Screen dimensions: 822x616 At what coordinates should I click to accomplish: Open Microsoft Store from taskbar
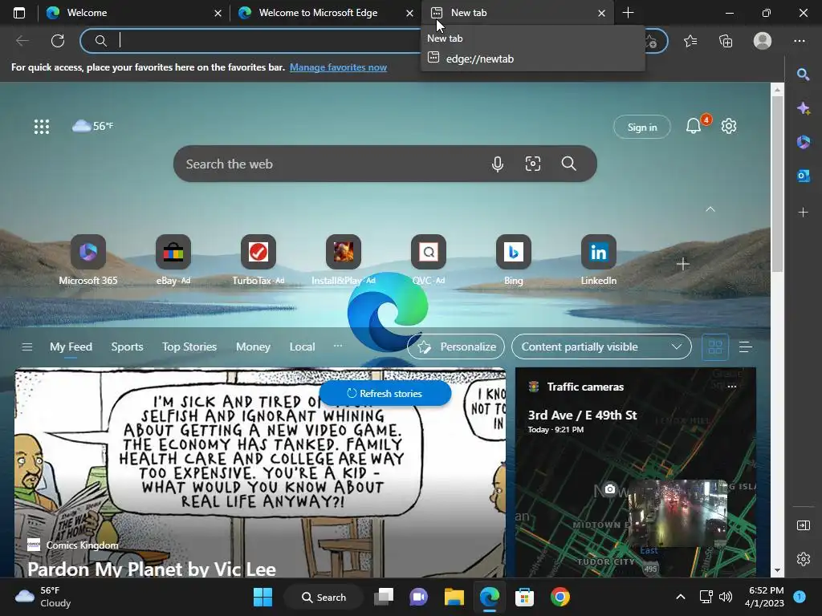point(524,597)
